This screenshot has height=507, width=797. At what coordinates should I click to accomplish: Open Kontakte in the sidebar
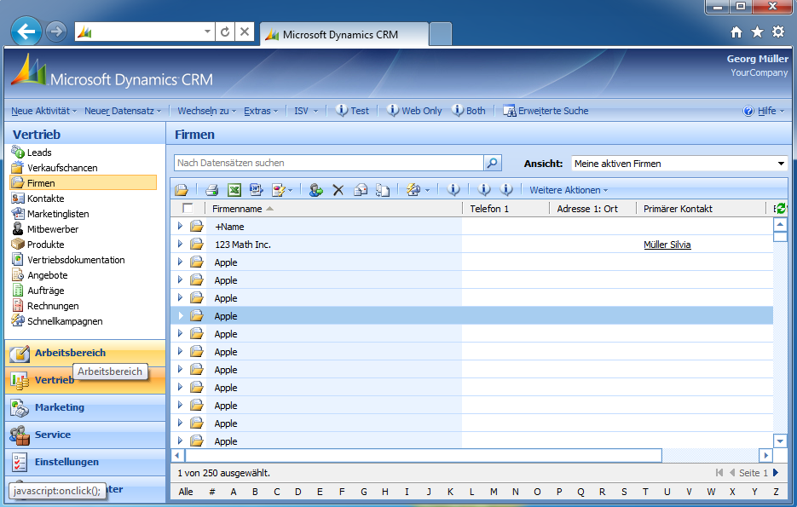coord(45,199)
